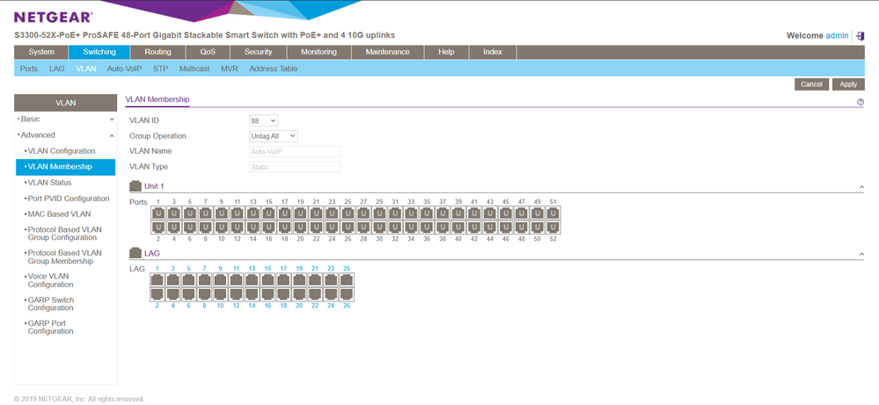Toggle untagged membership on Unit 1 port 17
Image resolution: width=879 pixels, height=405 pixels.
(285, 213)
